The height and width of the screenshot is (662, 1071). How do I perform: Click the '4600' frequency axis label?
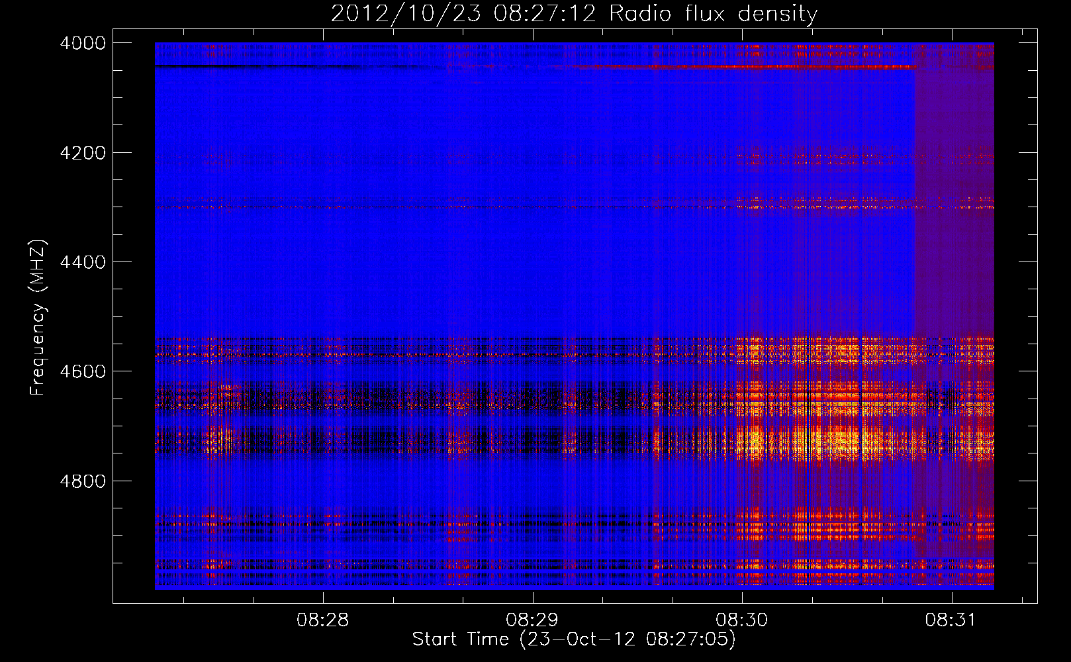click(x=83, y=371)
